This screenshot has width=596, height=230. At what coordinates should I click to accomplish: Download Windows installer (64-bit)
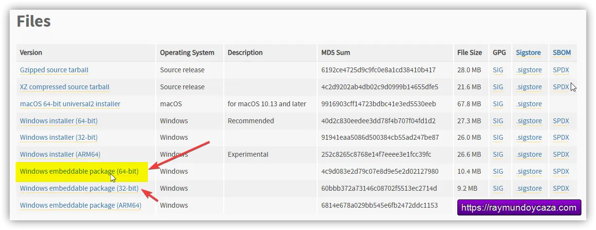pos(58,121)
